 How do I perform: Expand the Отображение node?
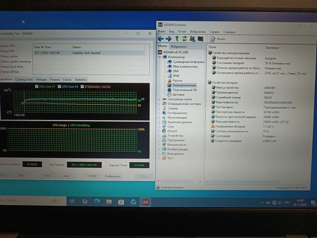pos(159,113)
